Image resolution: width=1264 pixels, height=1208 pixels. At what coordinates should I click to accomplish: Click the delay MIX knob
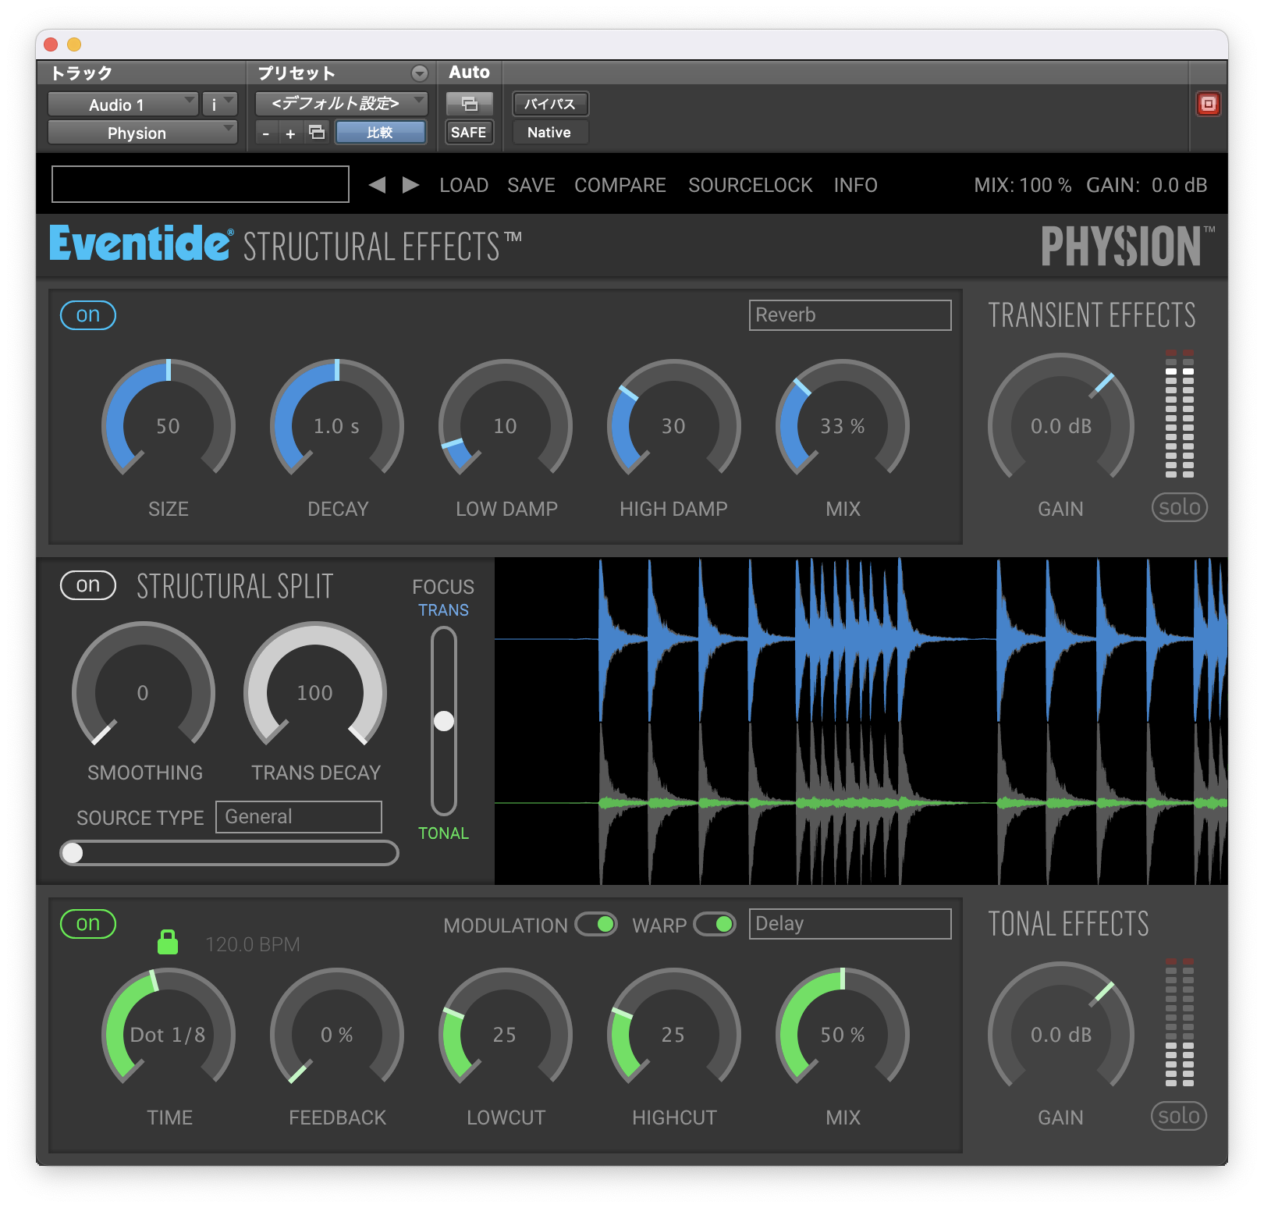[x=843, y=1034]
